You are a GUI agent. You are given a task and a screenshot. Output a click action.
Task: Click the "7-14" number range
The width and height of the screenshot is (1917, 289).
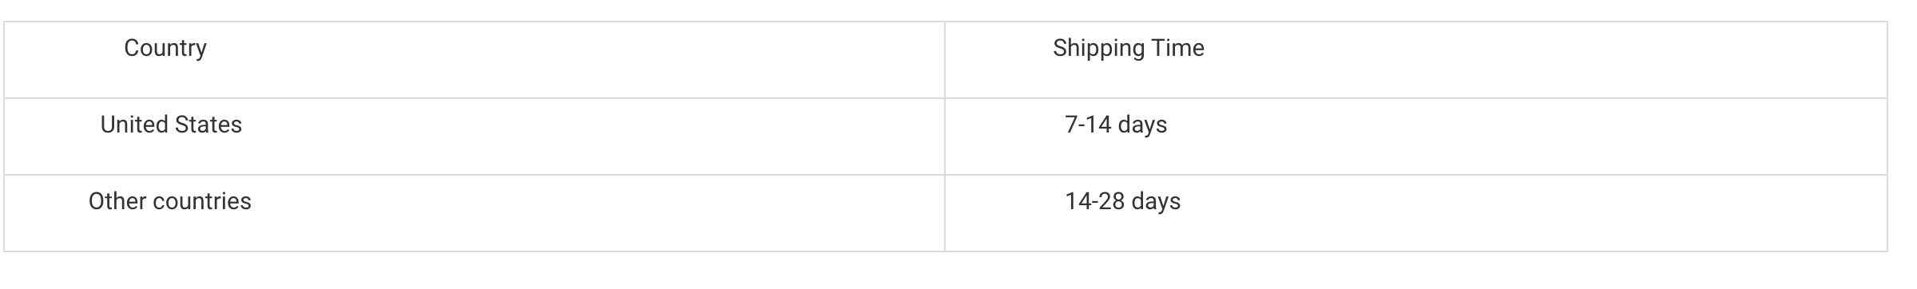click(1088, 125)
